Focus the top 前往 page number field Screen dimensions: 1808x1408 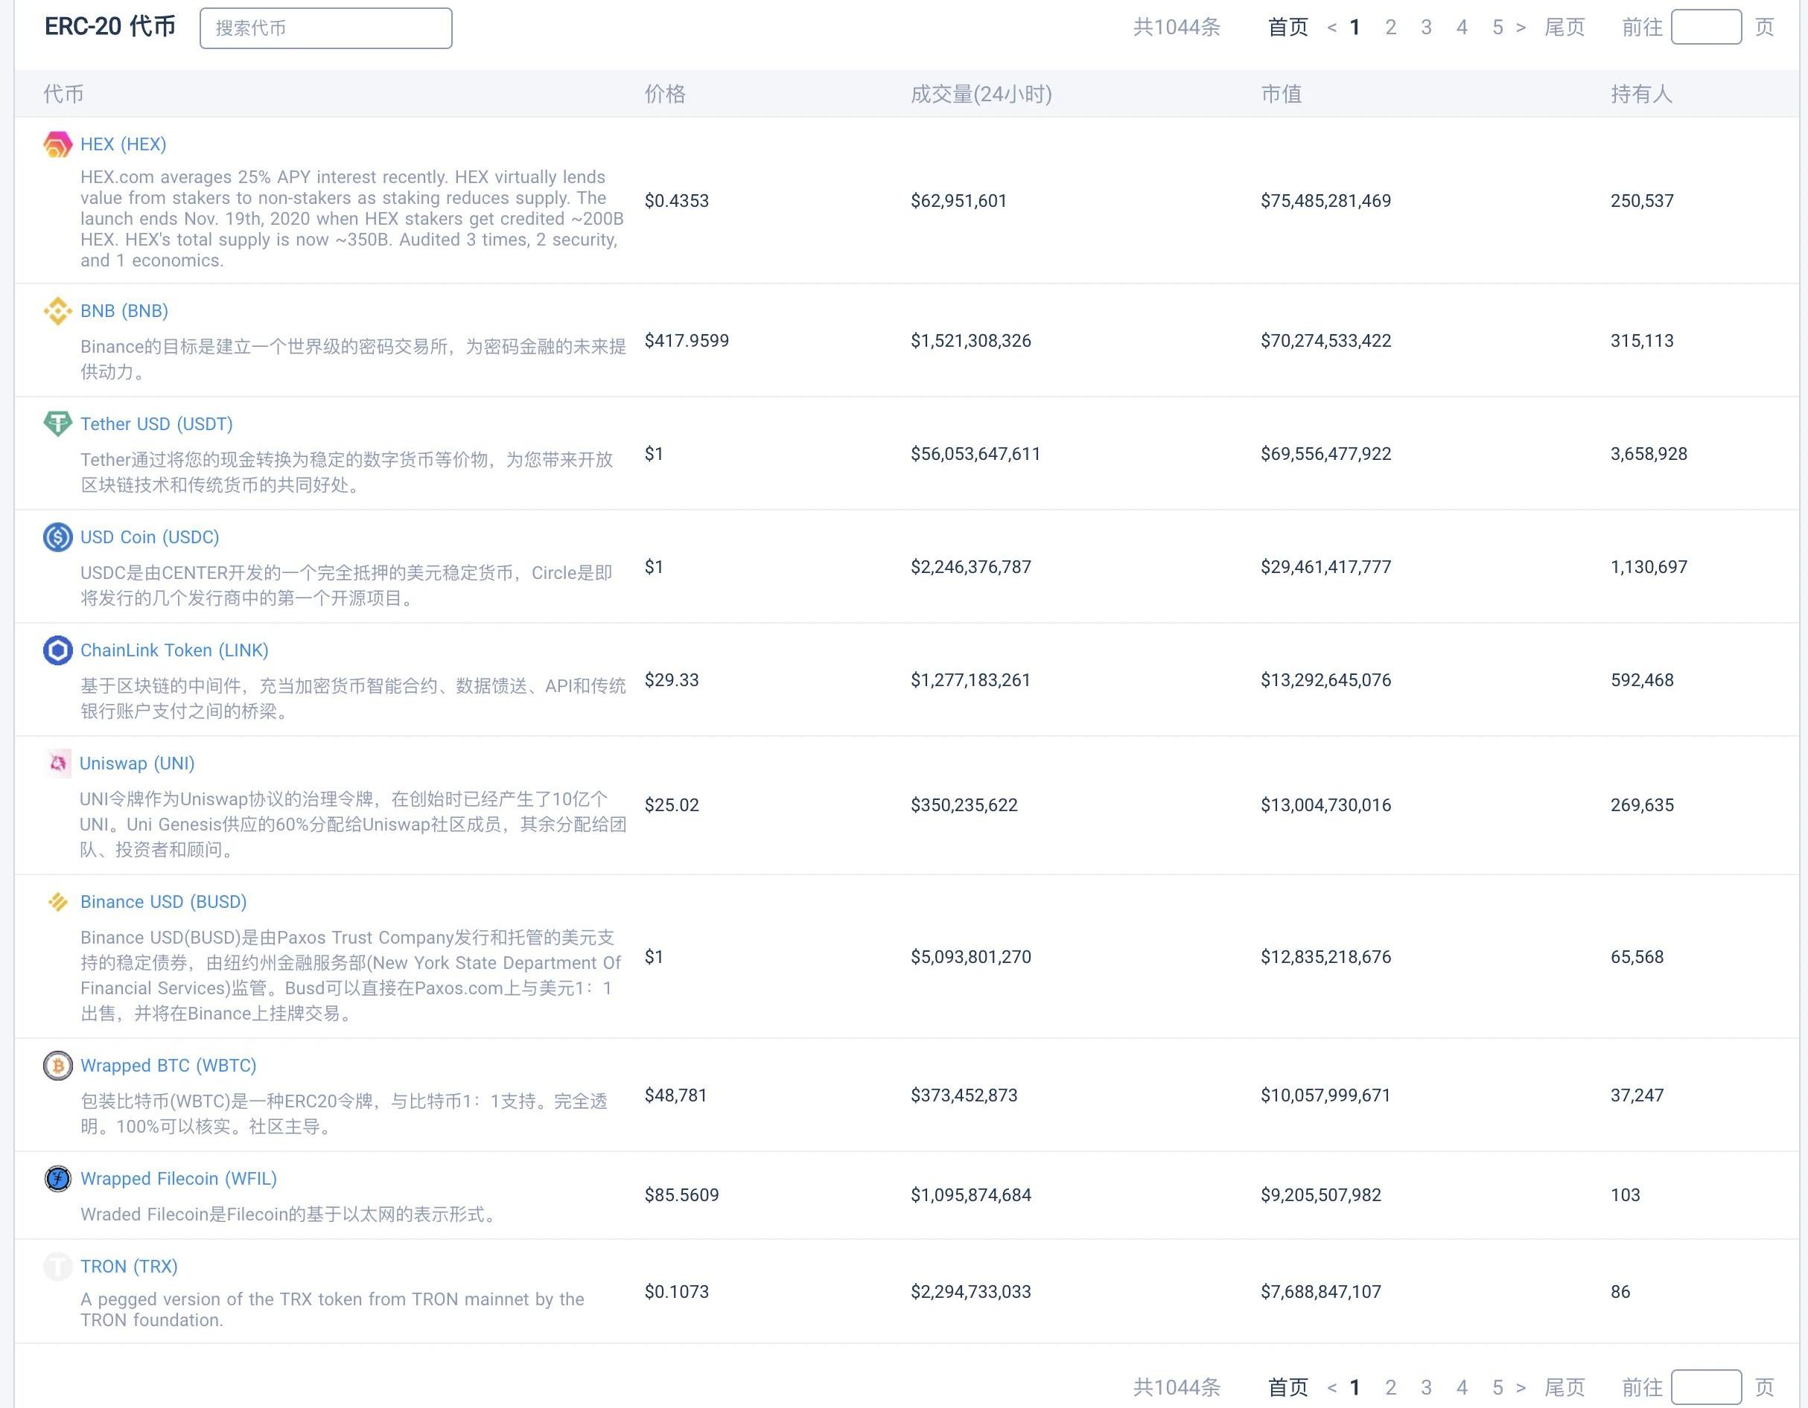point(1706,28)
